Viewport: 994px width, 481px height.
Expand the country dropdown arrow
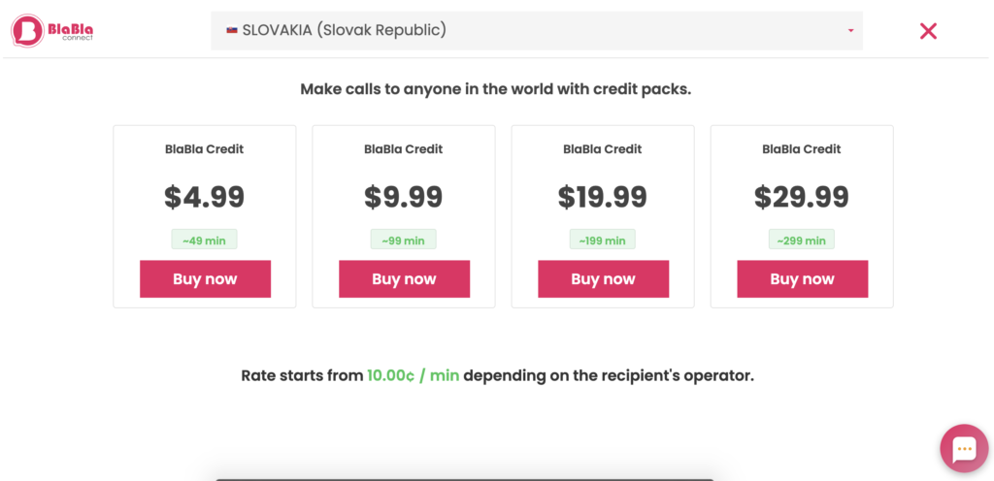[850, 31]
